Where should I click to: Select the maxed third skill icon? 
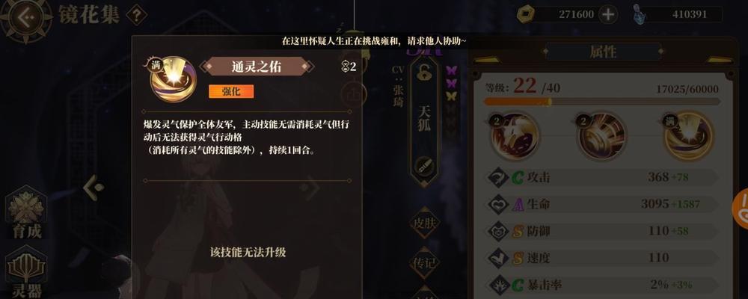point(688,136)
